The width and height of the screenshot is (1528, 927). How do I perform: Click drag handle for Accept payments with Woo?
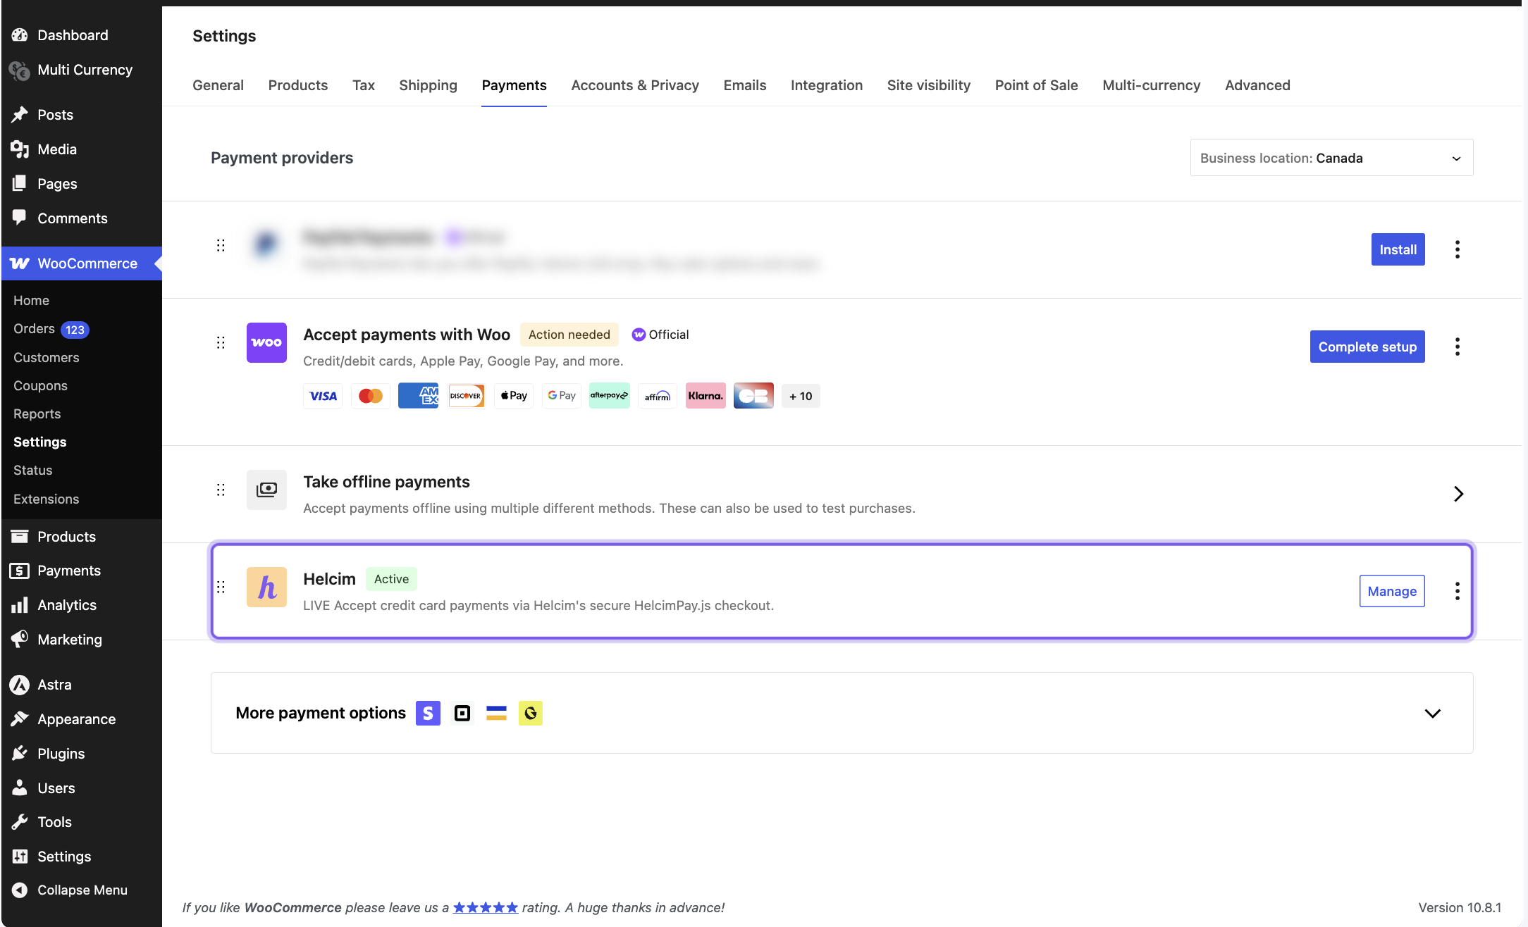coord(221,342)
